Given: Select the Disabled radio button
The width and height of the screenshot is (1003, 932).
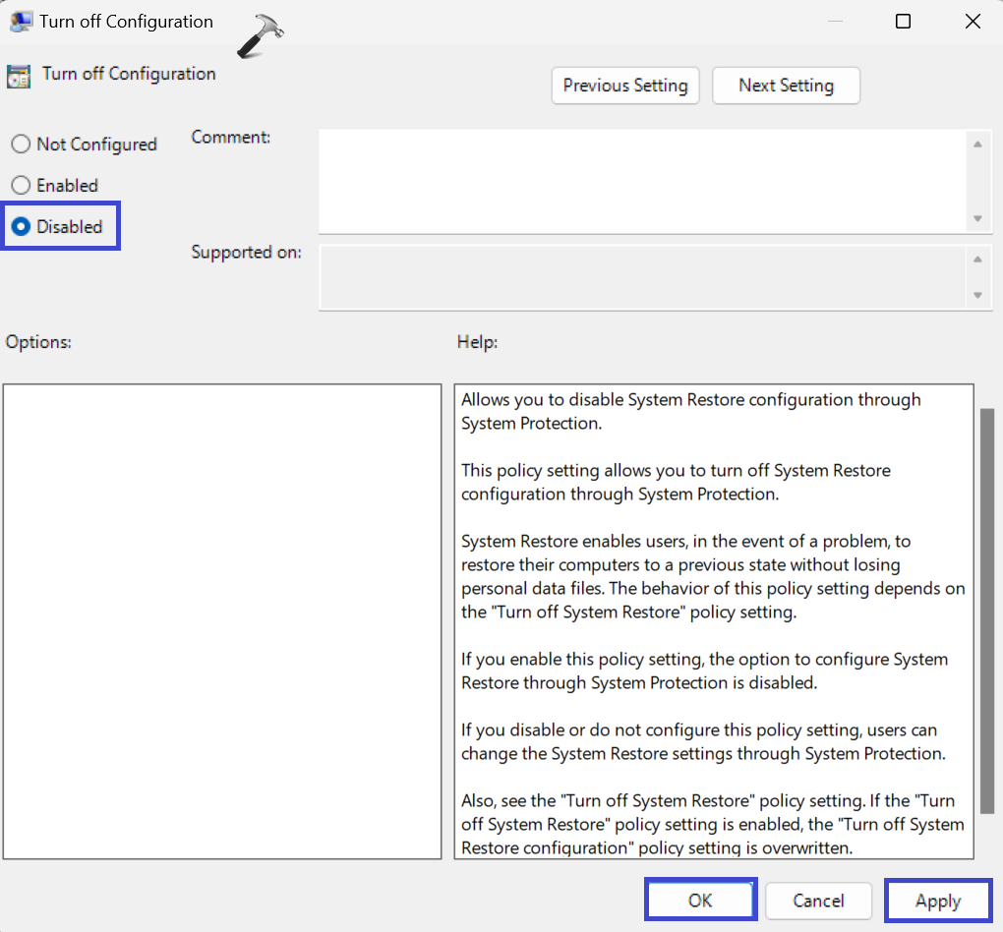Looking at the screenshot, I should pos(21,227).
